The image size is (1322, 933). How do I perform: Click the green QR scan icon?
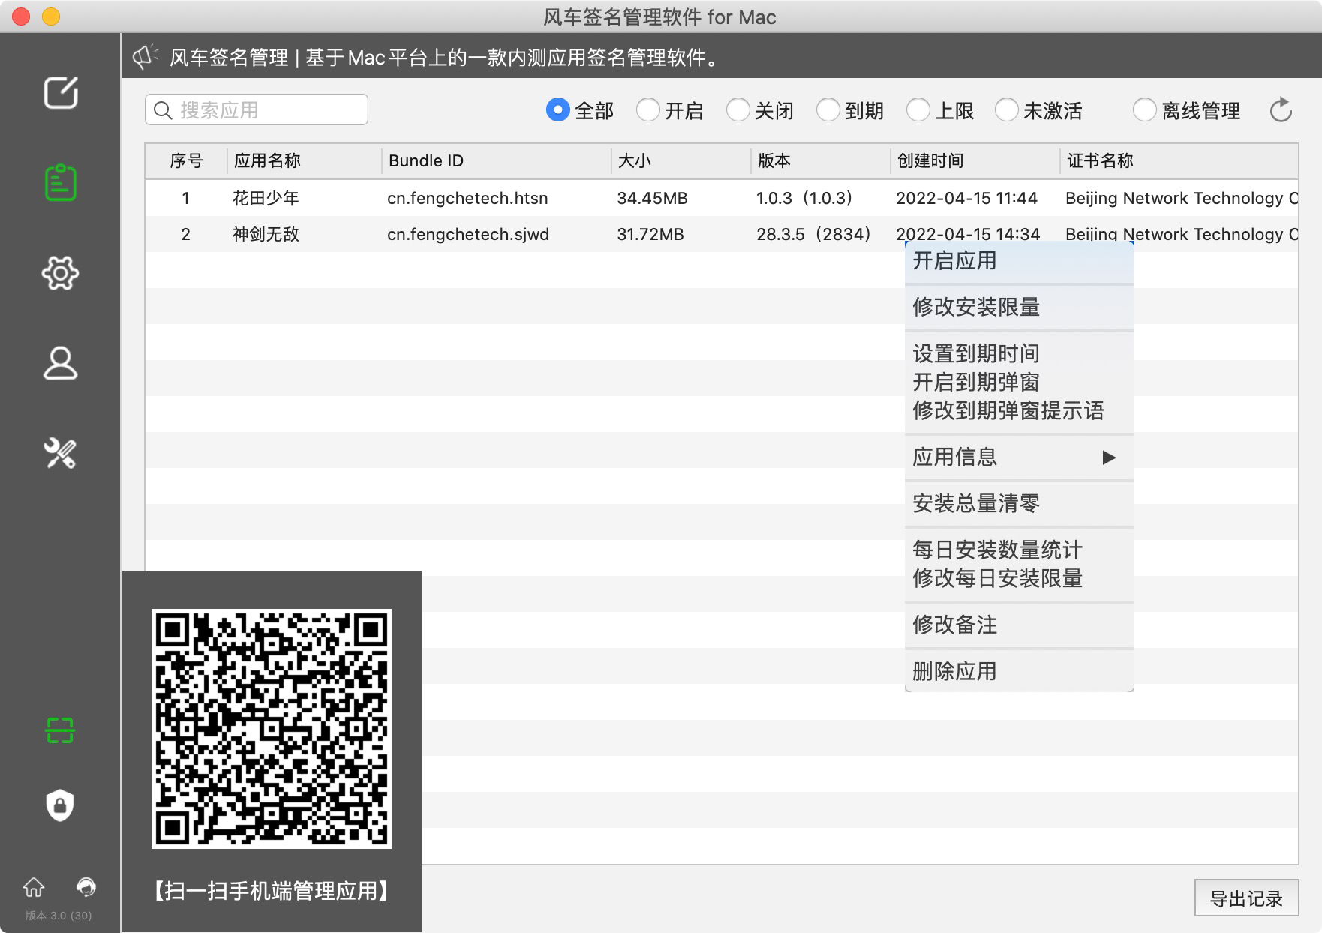[x=60, y=730]
